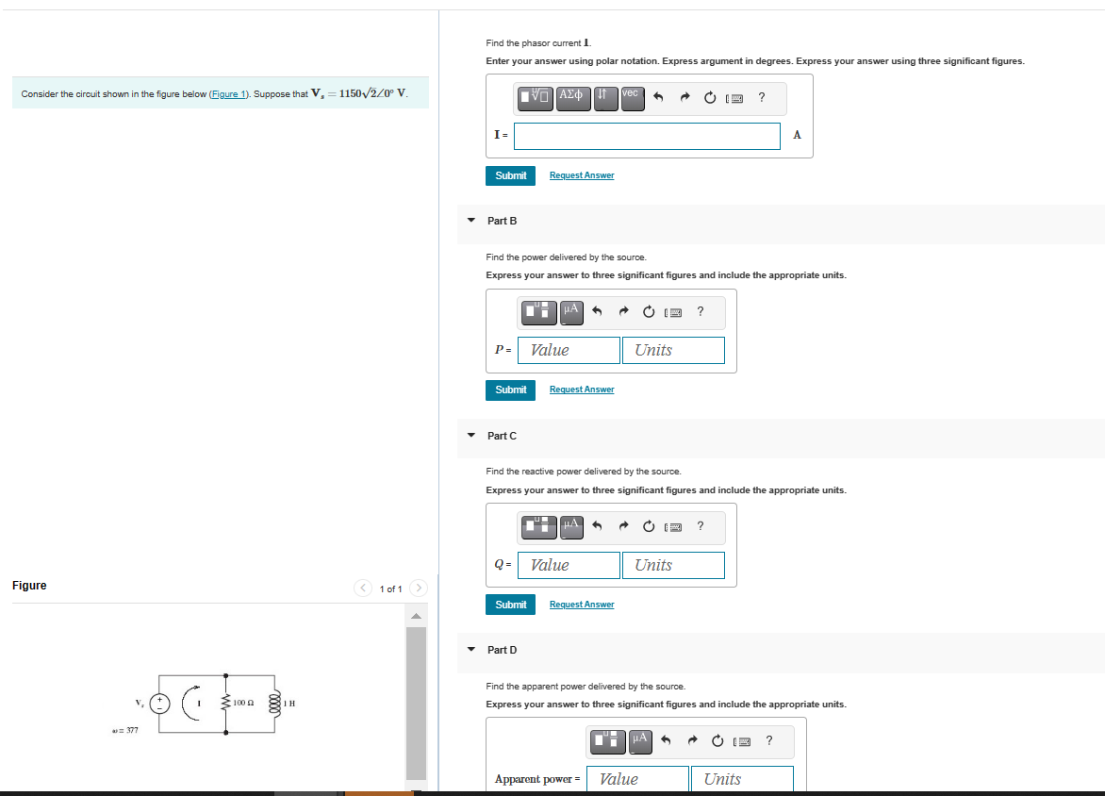
Task: Open the Figure 1 link
Action: (229, 94)
